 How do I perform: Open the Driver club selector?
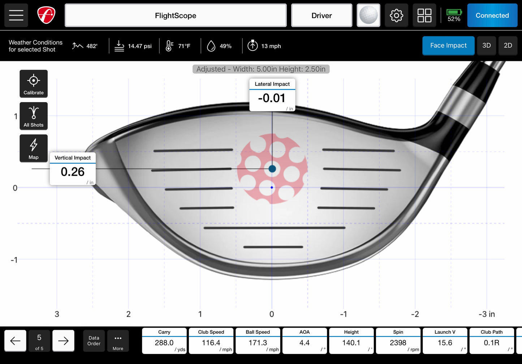(x=322, y=16)
